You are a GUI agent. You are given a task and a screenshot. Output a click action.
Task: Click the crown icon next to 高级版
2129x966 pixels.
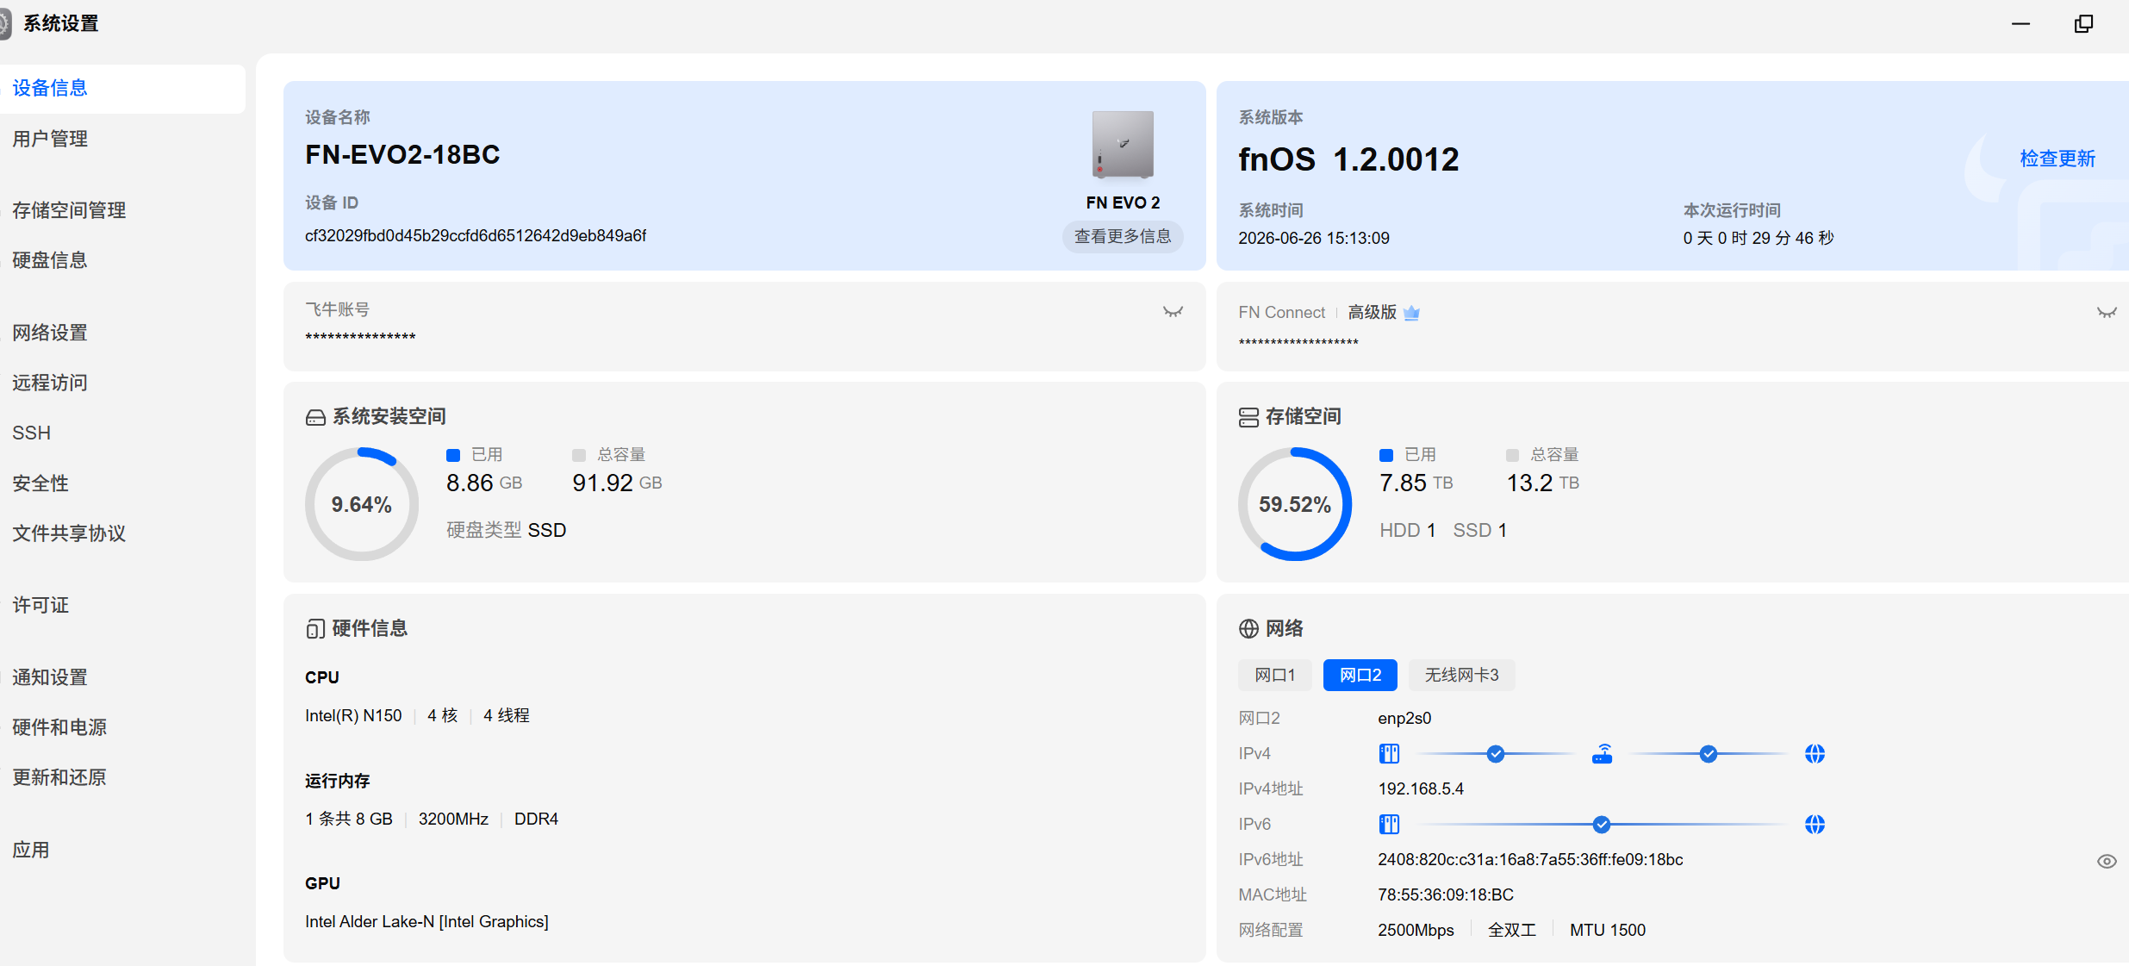[x=1411, y=313]
